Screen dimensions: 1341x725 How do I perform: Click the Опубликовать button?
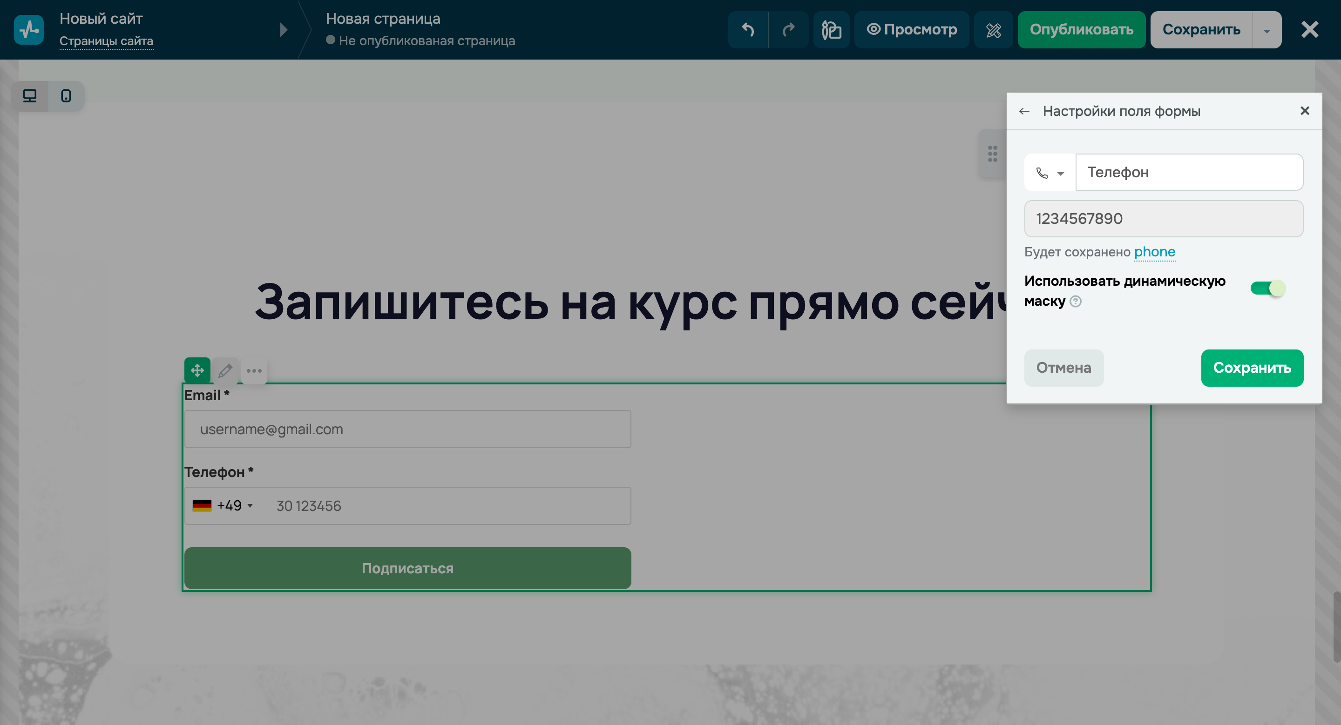(x=1081, y=30)
